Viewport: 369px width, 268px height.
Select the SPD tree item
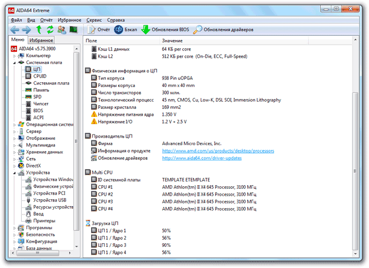point(33,97)
